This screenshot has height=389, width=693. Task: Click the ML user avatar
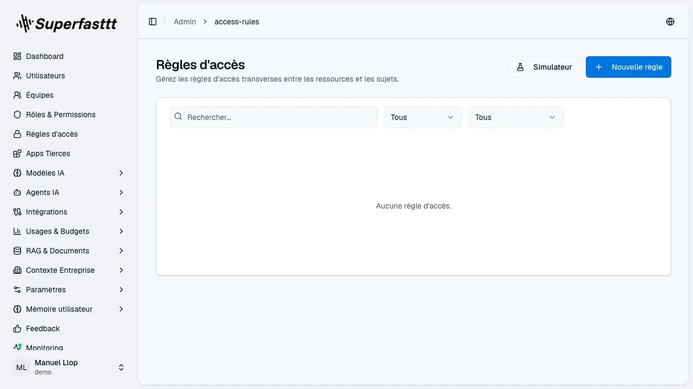tap(22, 367)
